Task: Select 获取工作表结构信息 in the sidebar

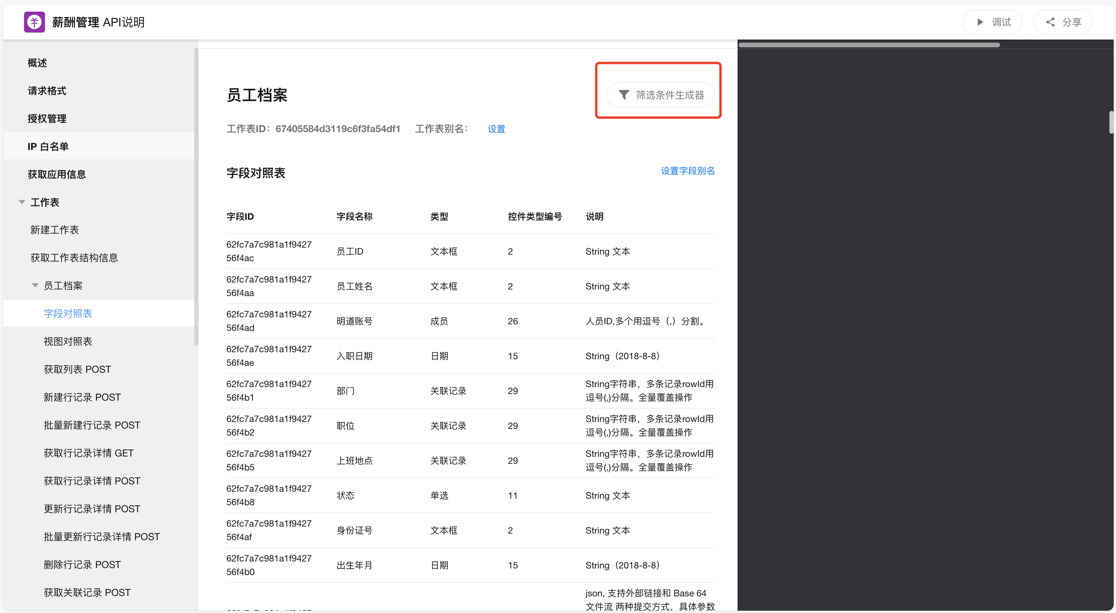Action: 74,258
